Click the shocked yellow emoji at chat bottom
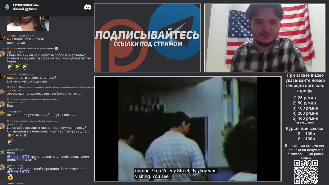The height and width of the screenshot is (185, 329). pyautogui.click(x=10, y=177)
